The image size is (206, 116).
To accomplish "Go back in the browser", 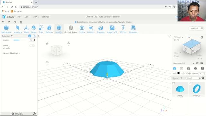I will click(3, 7).
